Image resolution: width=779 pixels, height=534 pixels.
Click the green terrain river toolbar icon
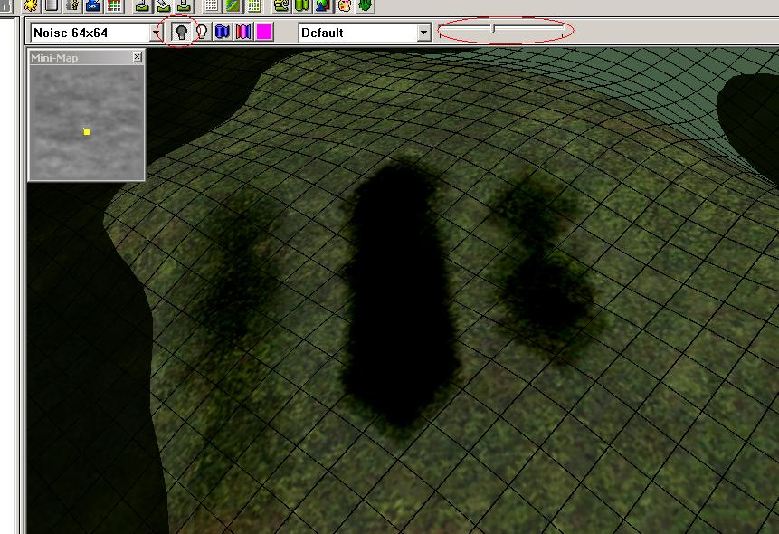click(233, 6)
